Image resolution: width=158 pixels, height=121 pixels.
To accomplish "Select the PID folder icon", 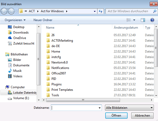I will coord(48,79).
